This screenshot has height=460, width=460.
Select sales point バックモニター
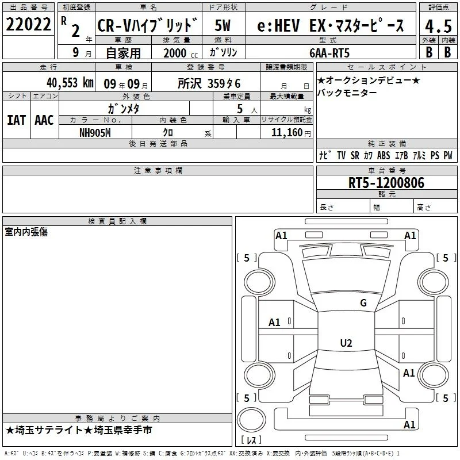coord(347,93)
